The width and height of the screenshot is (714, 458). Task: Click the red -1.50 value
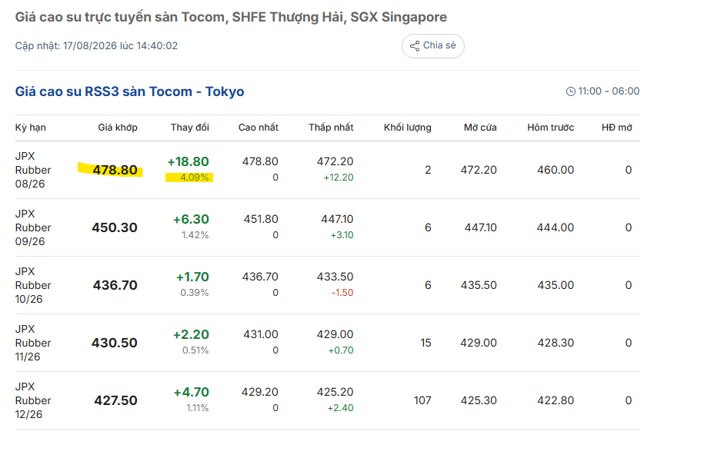click(342, 293)
